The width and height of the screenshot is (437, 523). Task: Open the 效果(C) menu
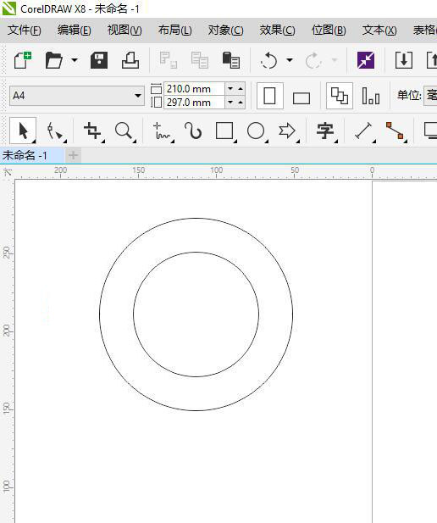click(x=277, y=31)
